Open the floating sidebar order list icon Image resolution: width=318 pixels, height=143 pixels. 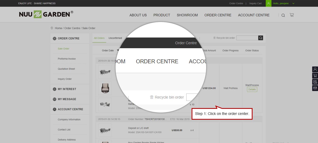[315, 82]
